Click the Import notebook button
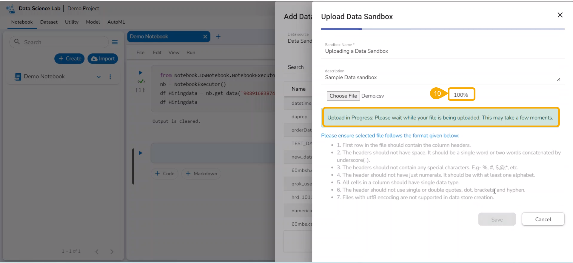573x263 pixels. click(x=103, y=59)
